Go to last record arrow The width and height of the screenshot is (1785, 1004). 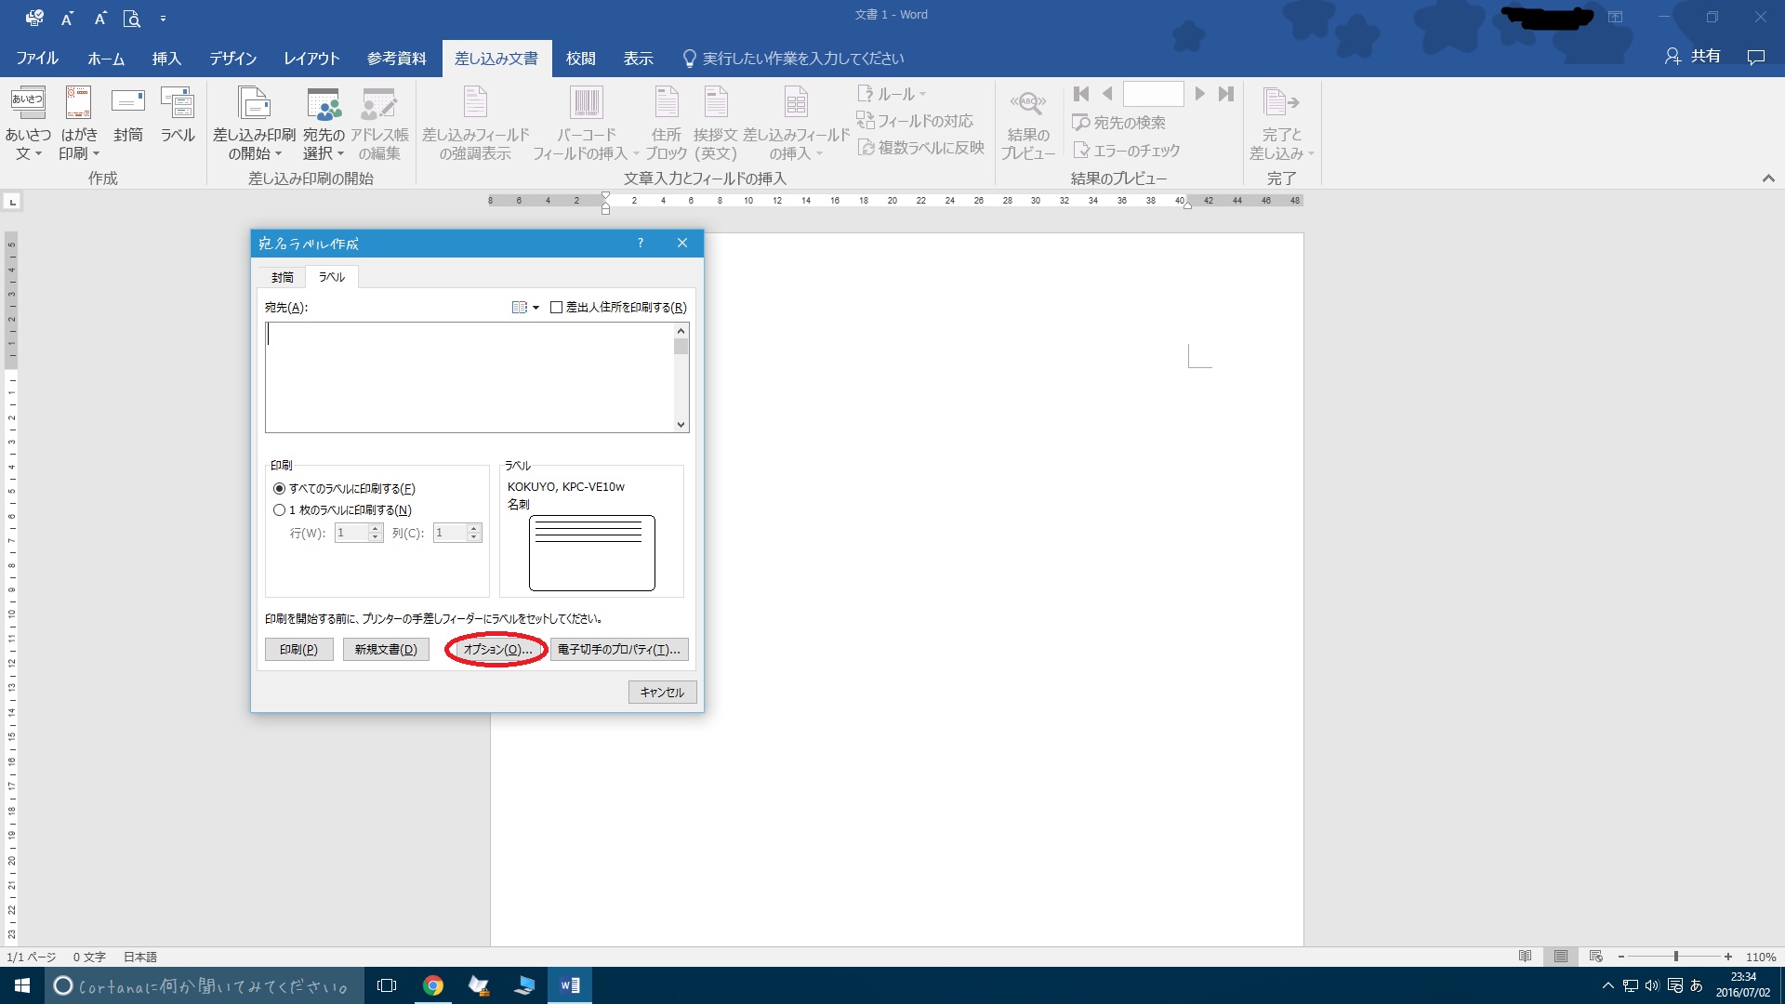(x=1226, y=94)
